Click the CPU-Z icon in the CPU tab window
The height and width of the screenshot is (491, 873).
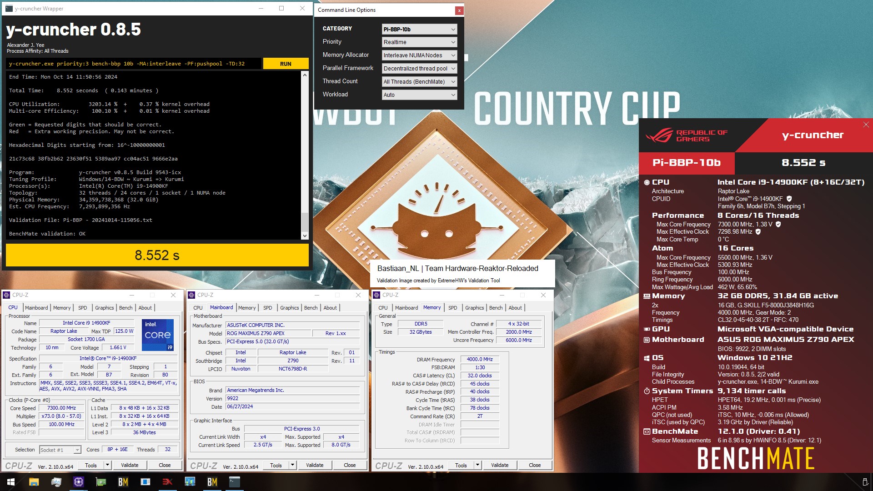click(6, 295)
